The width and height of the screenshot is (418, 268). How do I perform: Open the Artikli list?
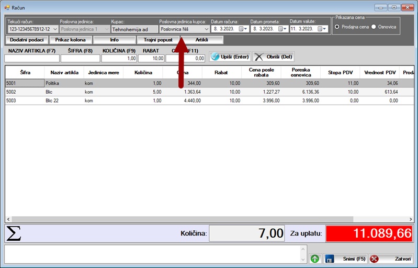(x=202, y=40)
